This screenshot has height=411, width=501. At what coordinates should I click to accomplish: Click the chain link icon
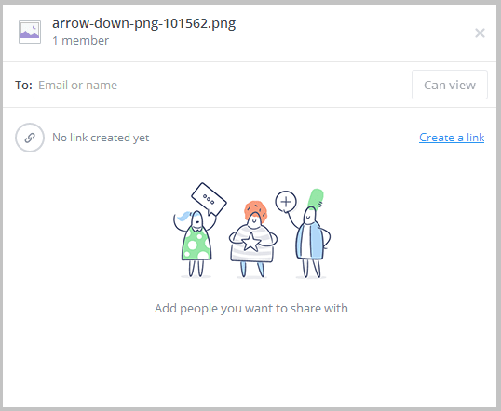30,138
